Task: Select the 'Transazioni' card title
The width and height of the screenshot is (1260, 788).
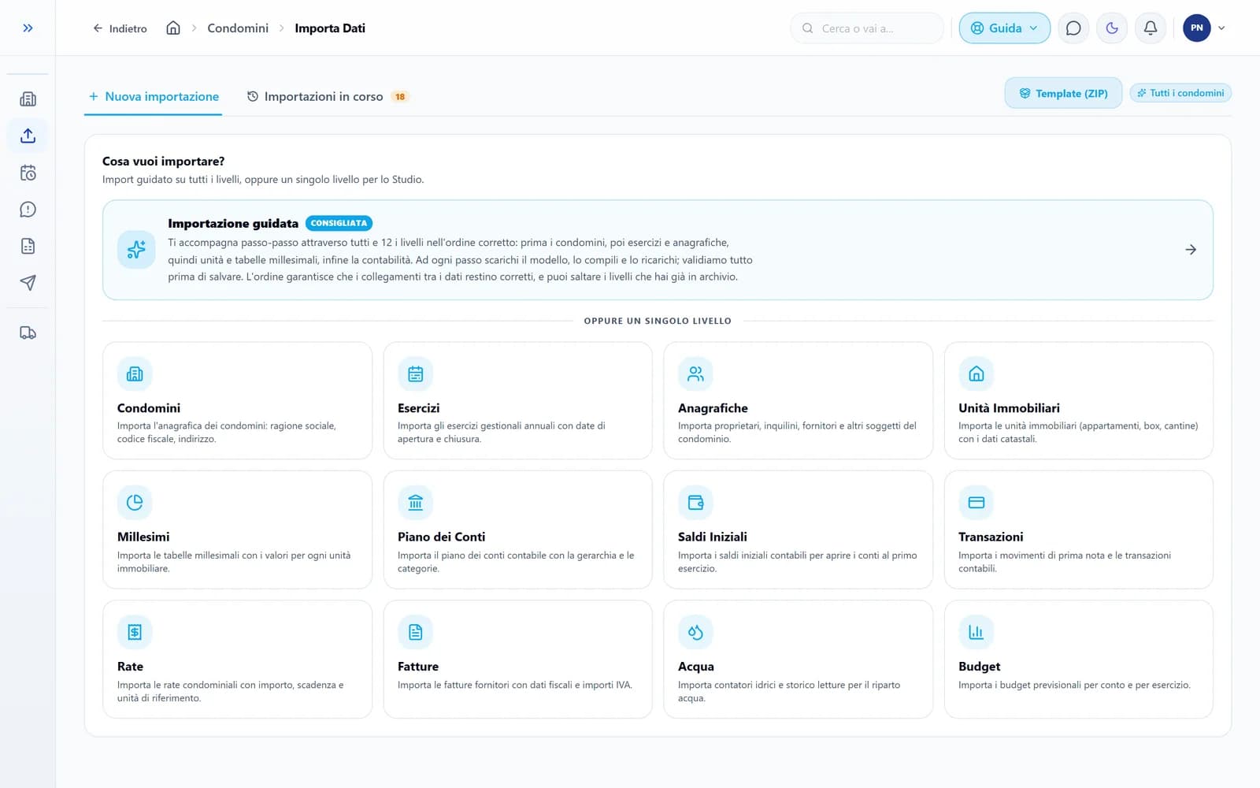Action: pos(991,537)
